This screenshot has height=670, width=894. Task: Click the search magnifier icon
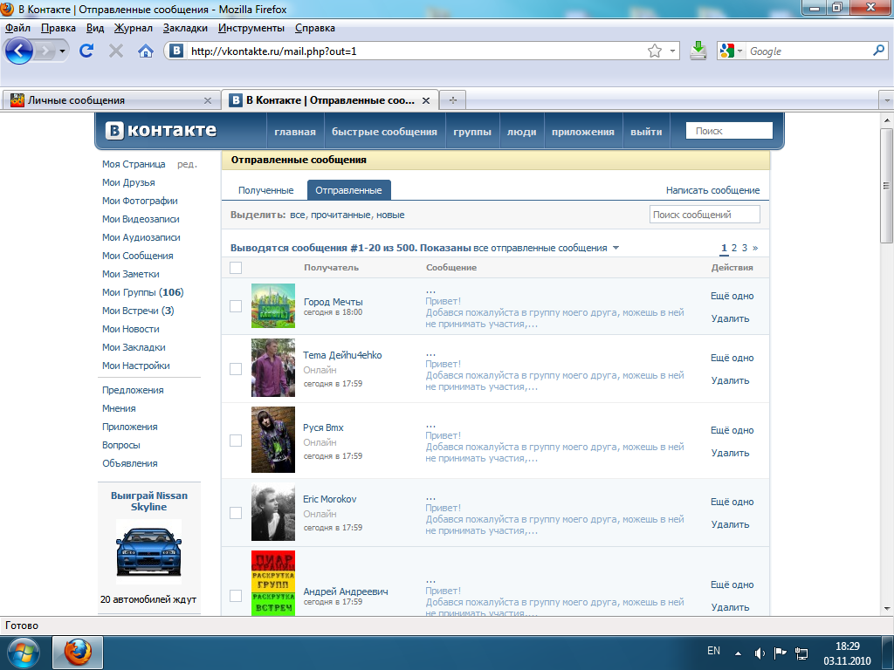pyautogui.click(x=878, y=51)
